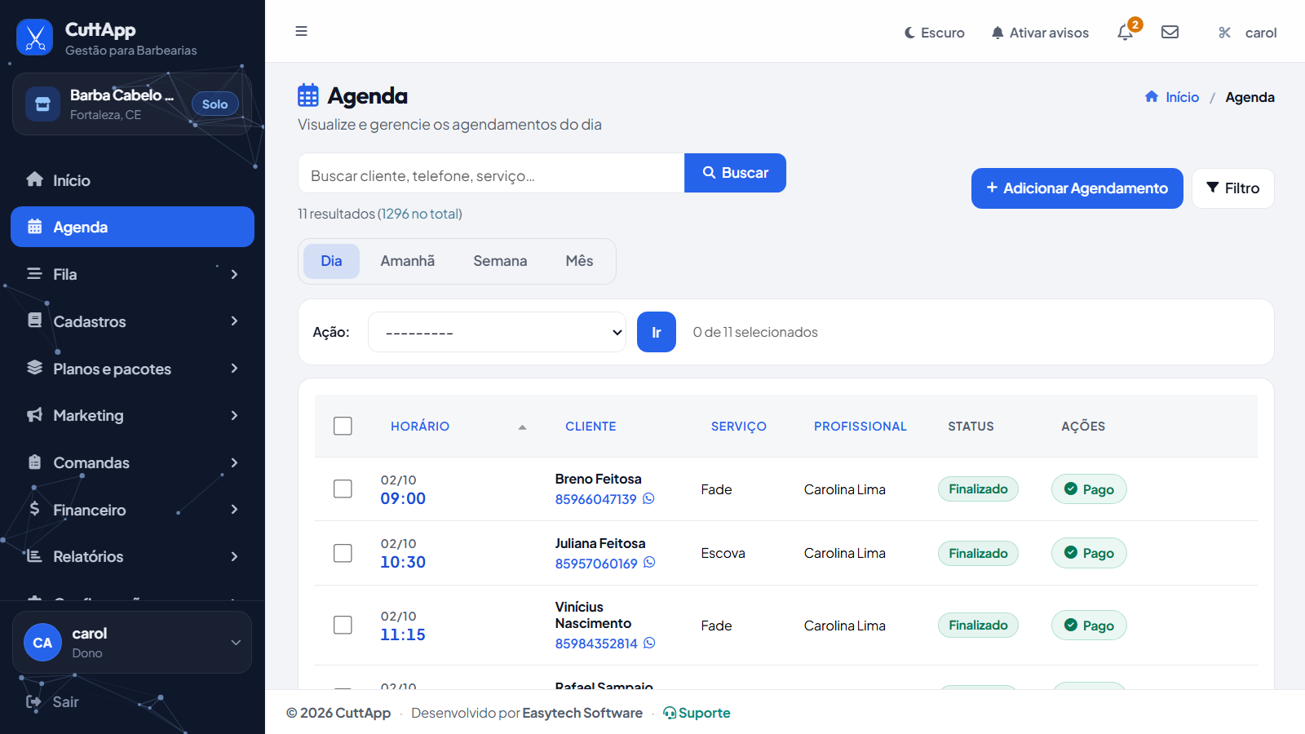Check the 09:00 Breno Feitosa row checkbox
The width and height of the screenshot is (1305, 734).
[343, 489]
